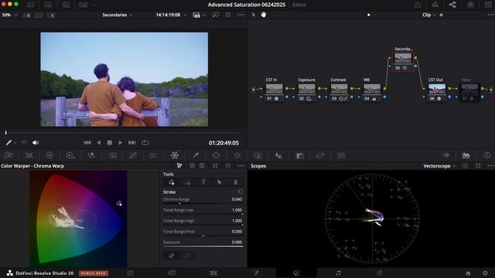Play the clip forward
This screenshot has height=278, width=495.
[x=121, y=143]
